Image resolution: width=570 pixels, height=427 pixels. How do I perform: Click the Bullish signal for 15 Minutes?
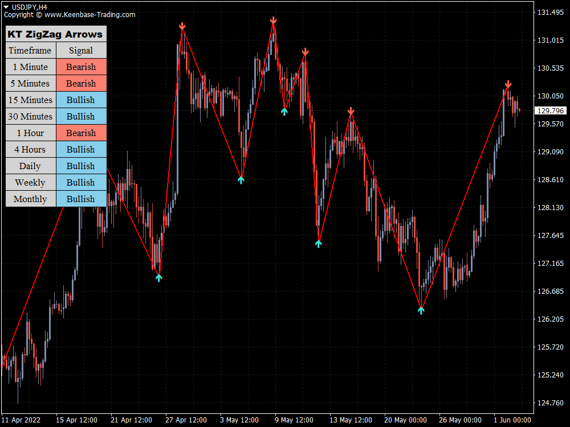pyautogui.click(x=82, y=100)
